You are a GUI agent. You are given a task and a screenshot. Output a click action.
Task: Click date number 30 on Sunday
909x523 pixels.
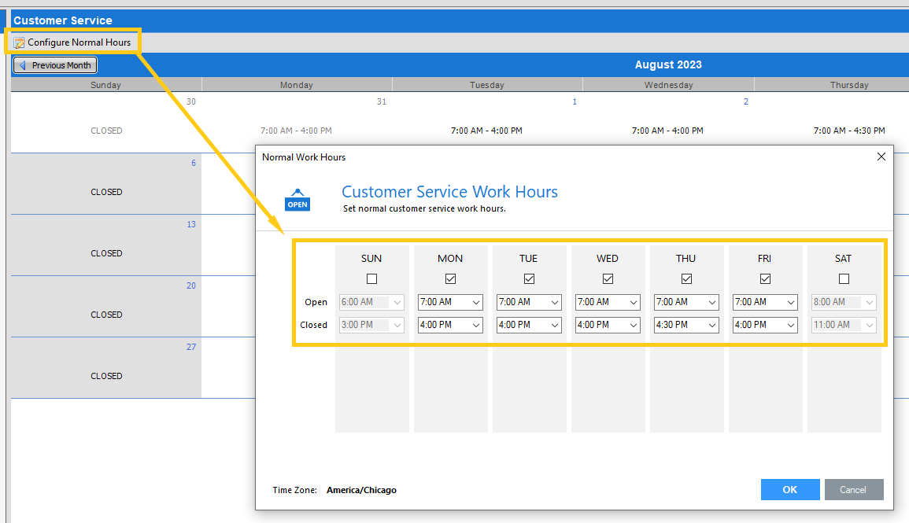pyautogui.click(x=191, y=101)
